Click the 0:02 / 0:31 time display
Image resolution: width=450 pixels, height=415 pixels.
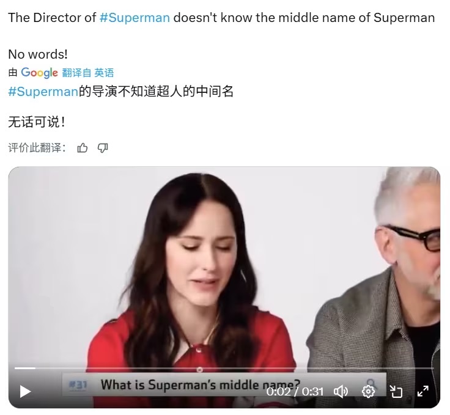click(x=295, y=392)
